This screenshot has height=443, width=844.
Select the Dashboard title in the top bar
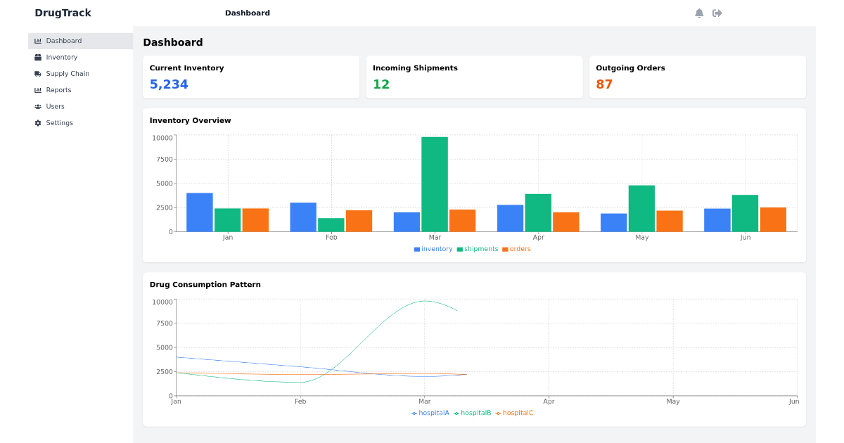click(x=248, y=12)
